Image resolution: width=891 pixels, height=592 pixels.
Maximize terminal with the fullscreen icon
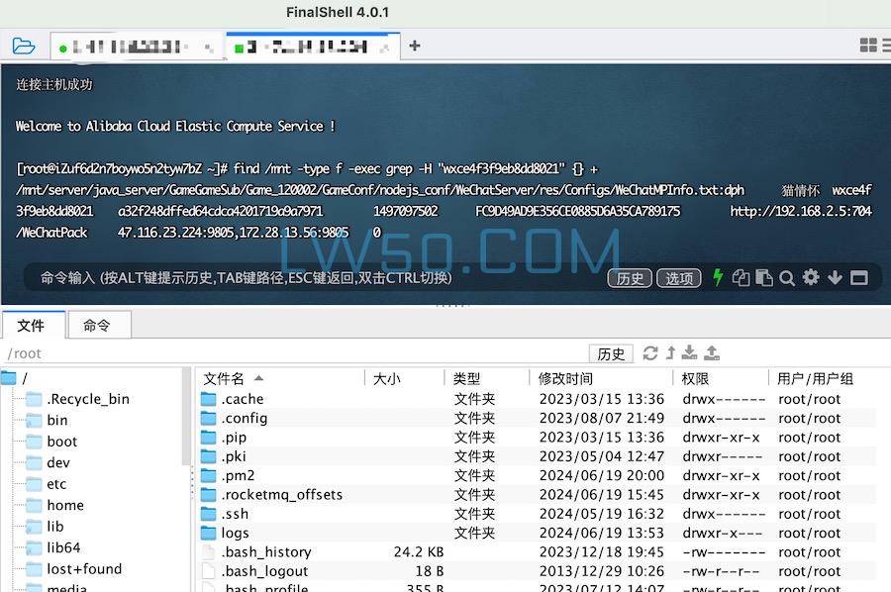click(x=858, y=278)
